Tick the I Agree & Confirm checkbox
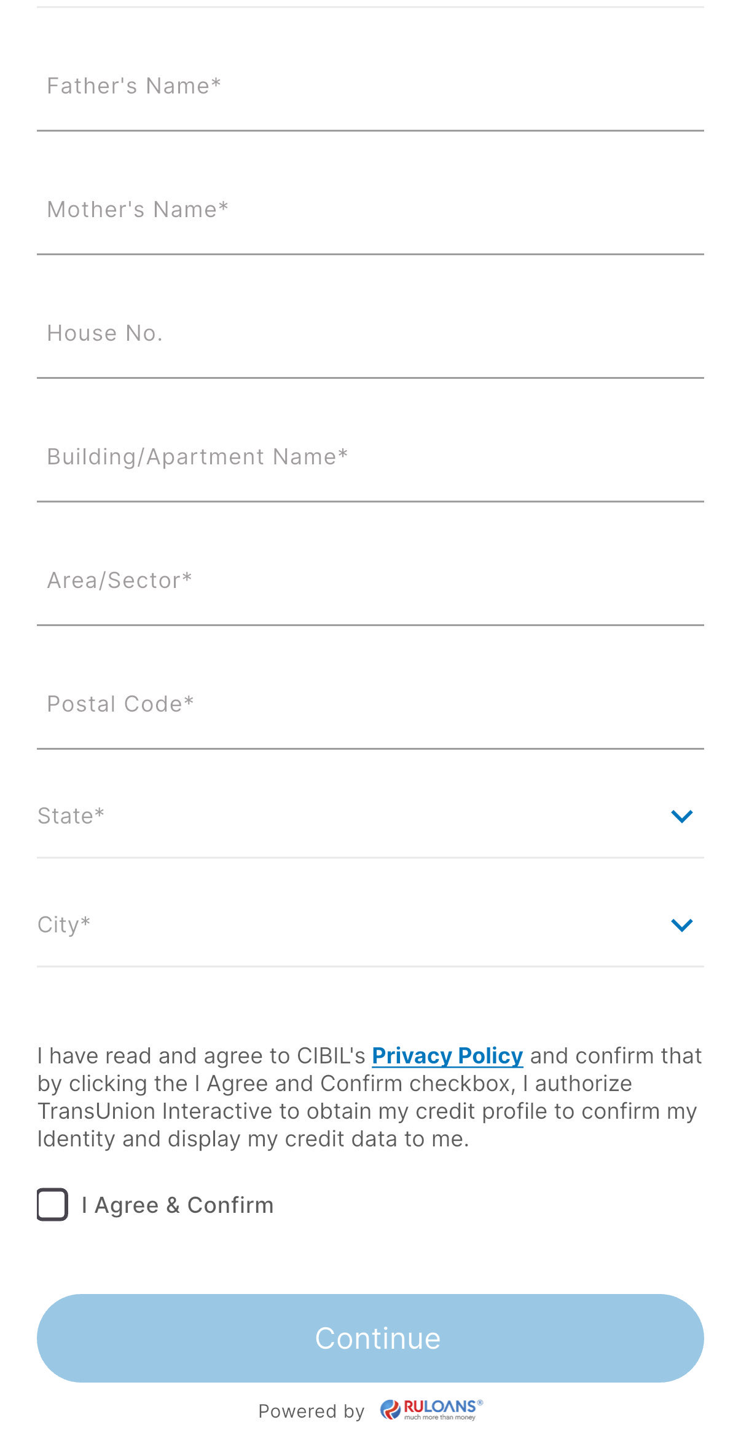 (x=53, y=1204)
